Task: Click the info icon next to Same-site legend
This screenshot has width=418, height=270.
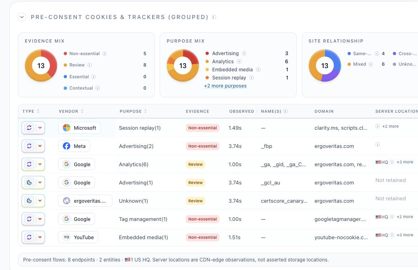Action: point(377,54)
